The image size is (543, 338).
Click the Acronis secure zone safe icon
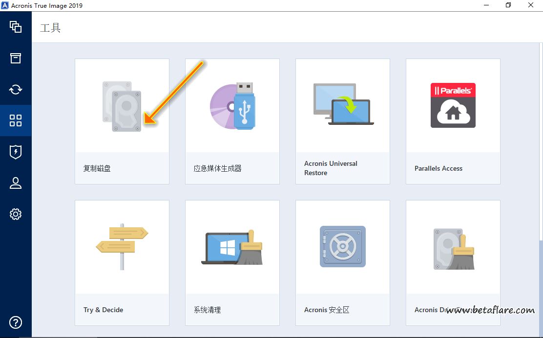tap(343, 246)
